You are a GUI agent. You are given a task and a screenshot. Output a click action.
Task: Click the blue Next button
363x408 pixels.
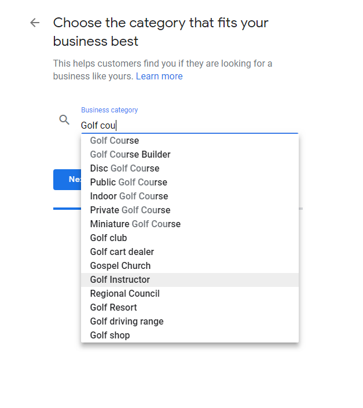(67, 180)
